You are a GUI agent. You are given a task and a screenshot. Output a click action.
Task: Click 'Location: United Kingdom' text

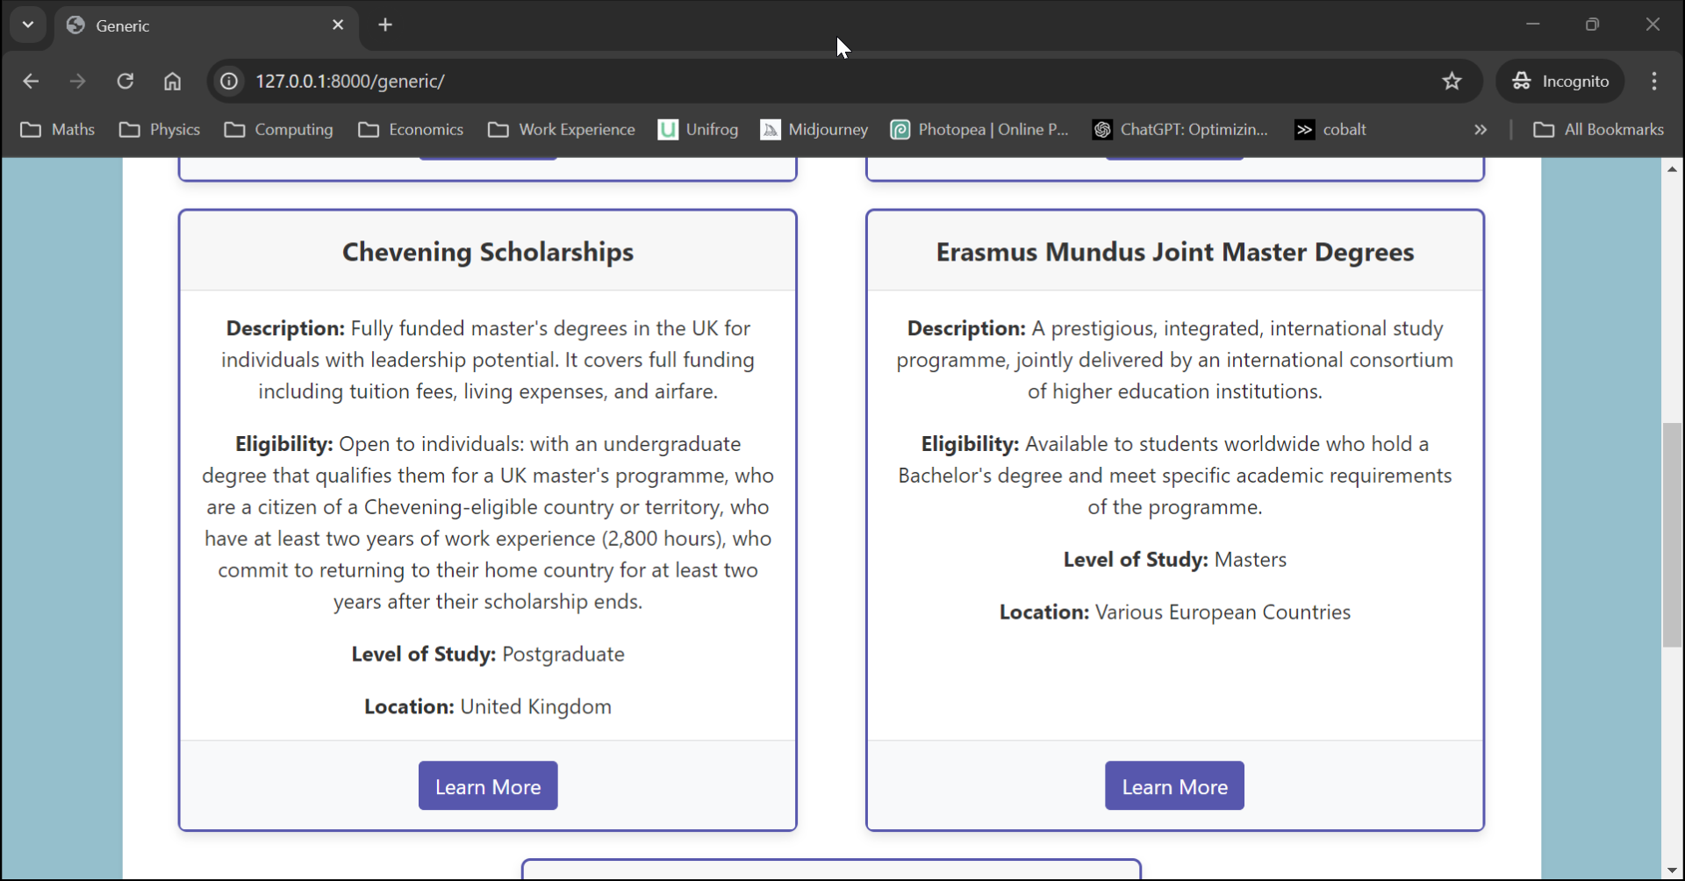pyautogui.click(x=488, y=707)
